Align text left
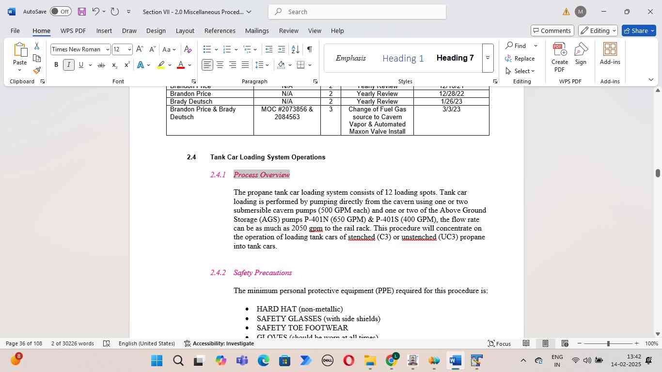The width and height of the screenshot is (662, 372). [207, 65]
